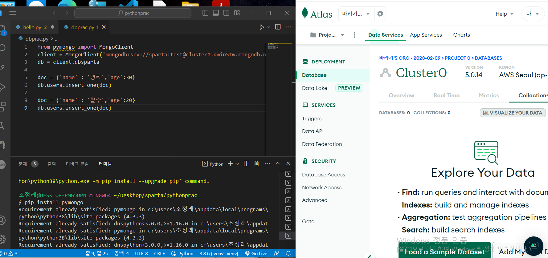Open Data API under Services
Viewport: 548px width, 258px height.
[313, 131]
